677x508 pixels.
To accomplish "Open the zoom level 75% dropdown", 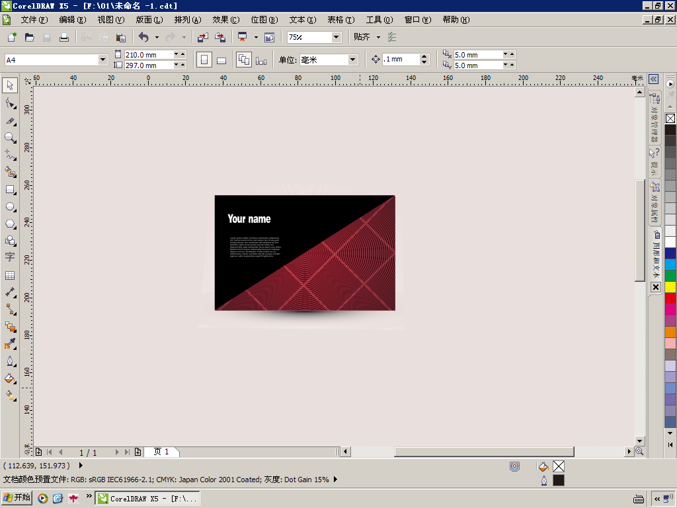I will tap(336, 37).
